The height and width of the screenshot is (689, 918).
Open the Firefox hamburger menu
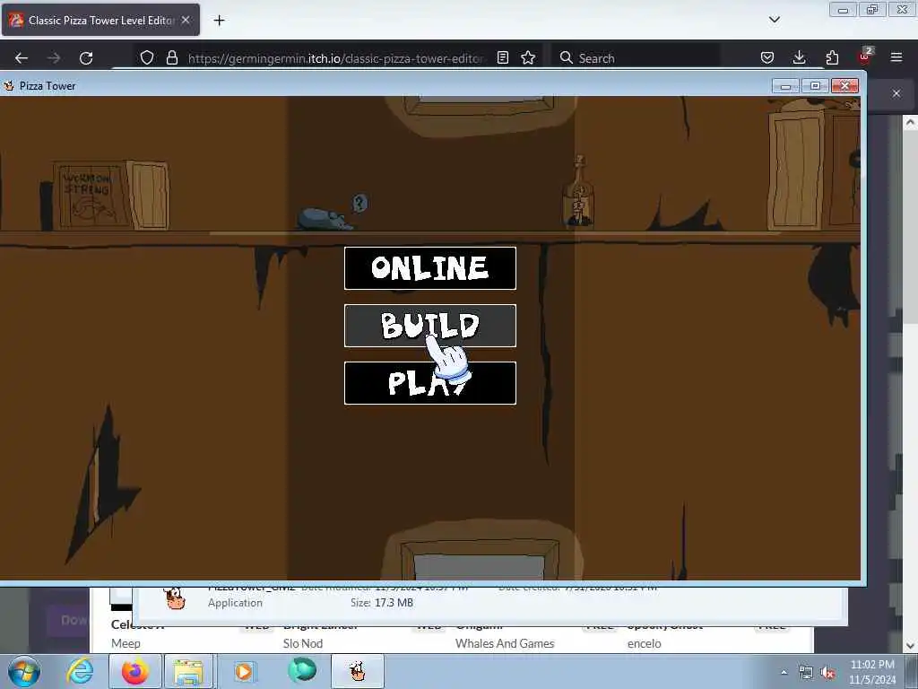coord(896,57)
